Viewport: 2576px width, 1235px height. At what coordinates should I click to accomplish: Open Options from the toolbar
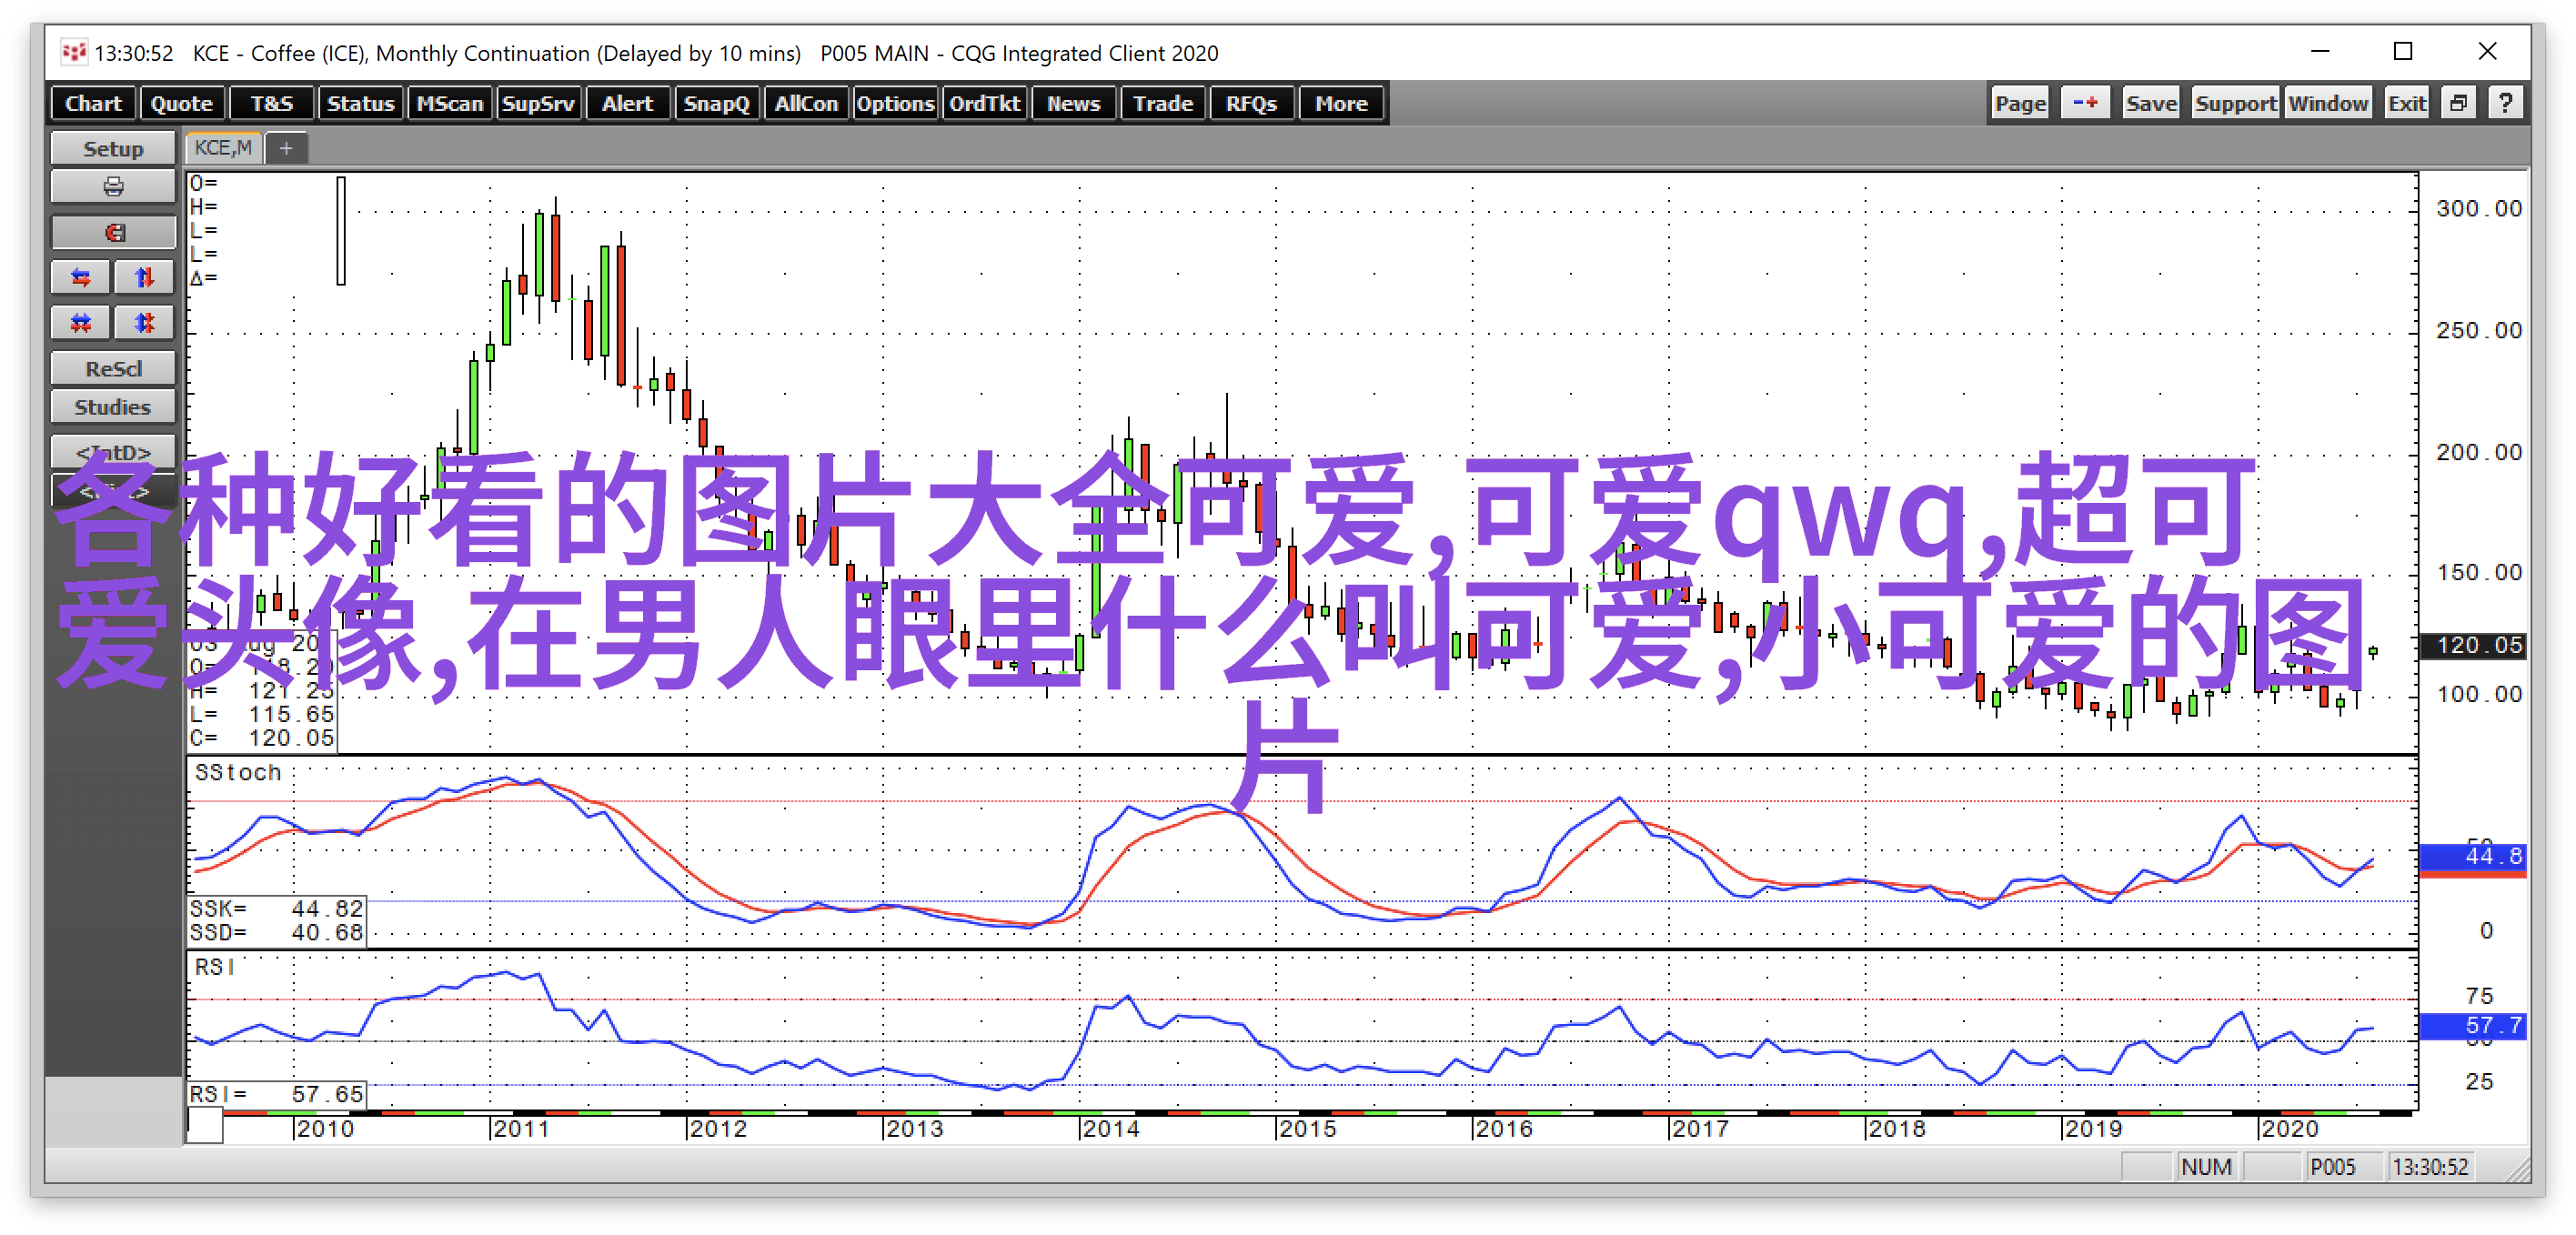[895, 103]
